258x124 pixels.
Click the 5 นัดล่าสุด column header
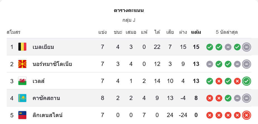227,32
